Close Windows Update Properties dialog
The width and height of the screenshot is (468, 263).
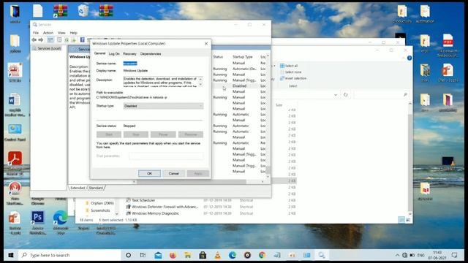[206, 44]
